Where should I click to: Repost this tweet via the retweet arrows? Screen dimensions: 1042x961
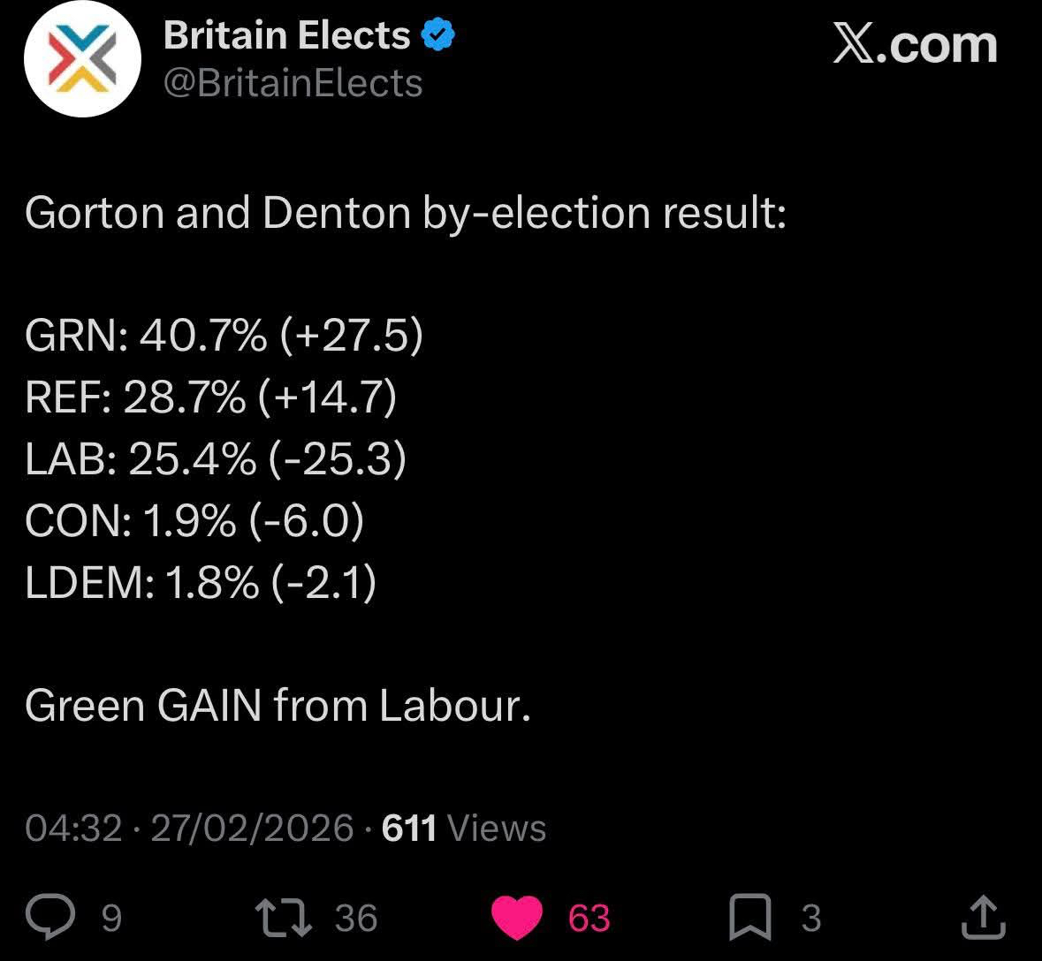coord(283,918)
